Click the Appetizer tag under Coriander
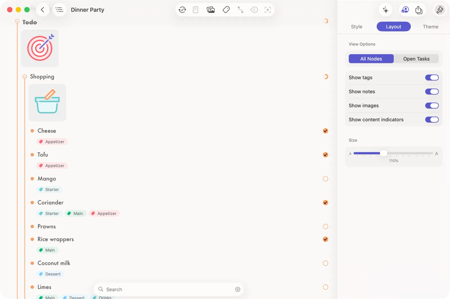450x299 pixels. click(x=104, y=213)
